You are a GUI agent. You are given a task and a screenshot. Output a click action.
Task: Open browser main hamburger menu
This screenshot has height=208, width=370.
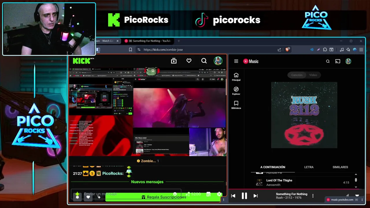pyautogui.click(x=361, y=50)
